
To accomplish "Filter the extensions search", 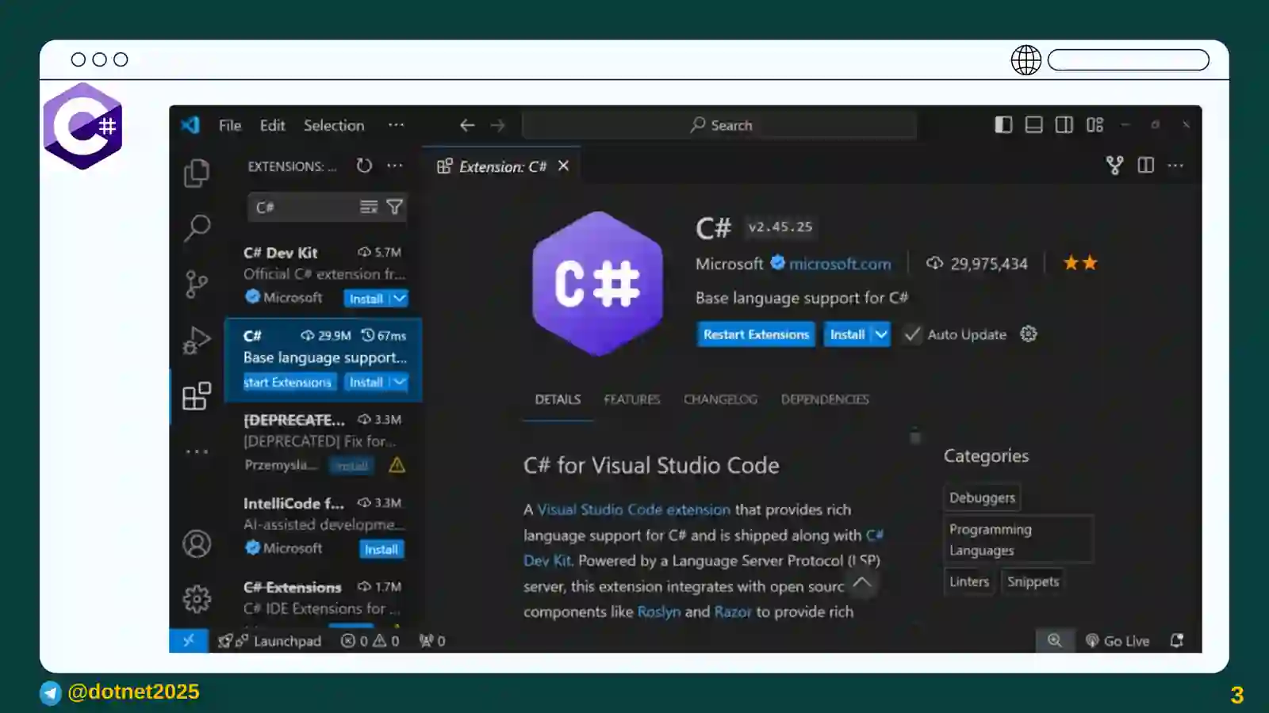I will pyautogui.click(x=395, y=207).
